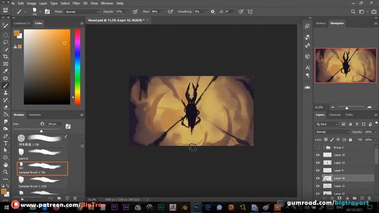Open the Flow dropdown arrow
This screenshot has height=213, width=379.
[x=162, y=12]
